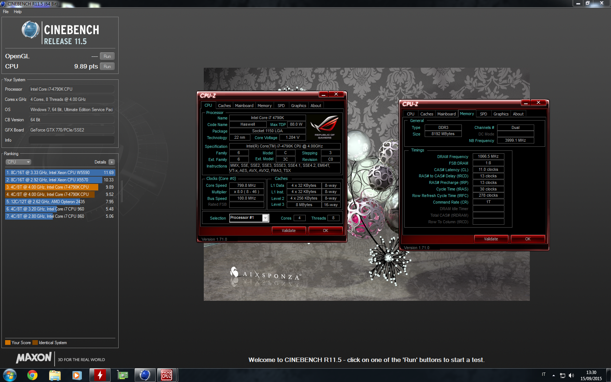
Task: Click the Core Speed 799.8 MHz value
Action: click(247, 185)
